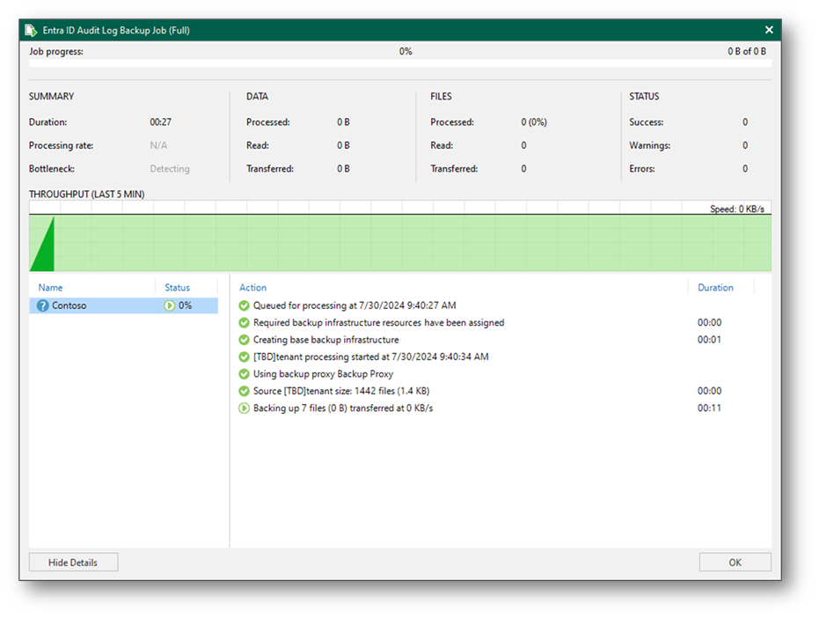Click the Action column header

pos(252,288)
